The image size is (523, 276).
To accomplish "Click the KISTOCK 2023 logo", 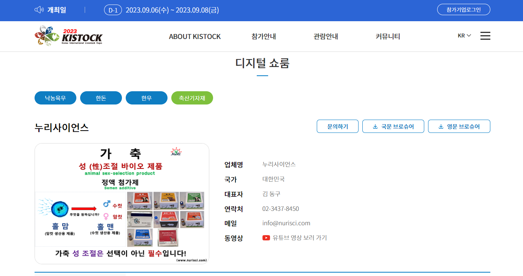I will (x=68, y=36).
